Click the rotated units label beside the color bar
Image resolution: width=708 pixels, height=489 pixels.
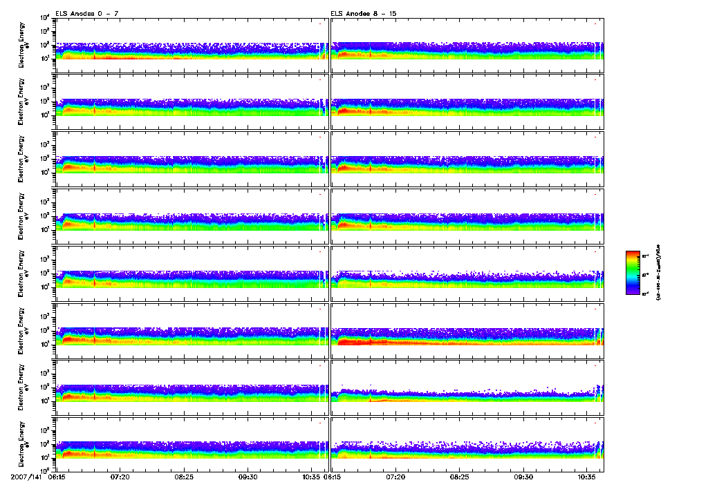pos(658,273)
